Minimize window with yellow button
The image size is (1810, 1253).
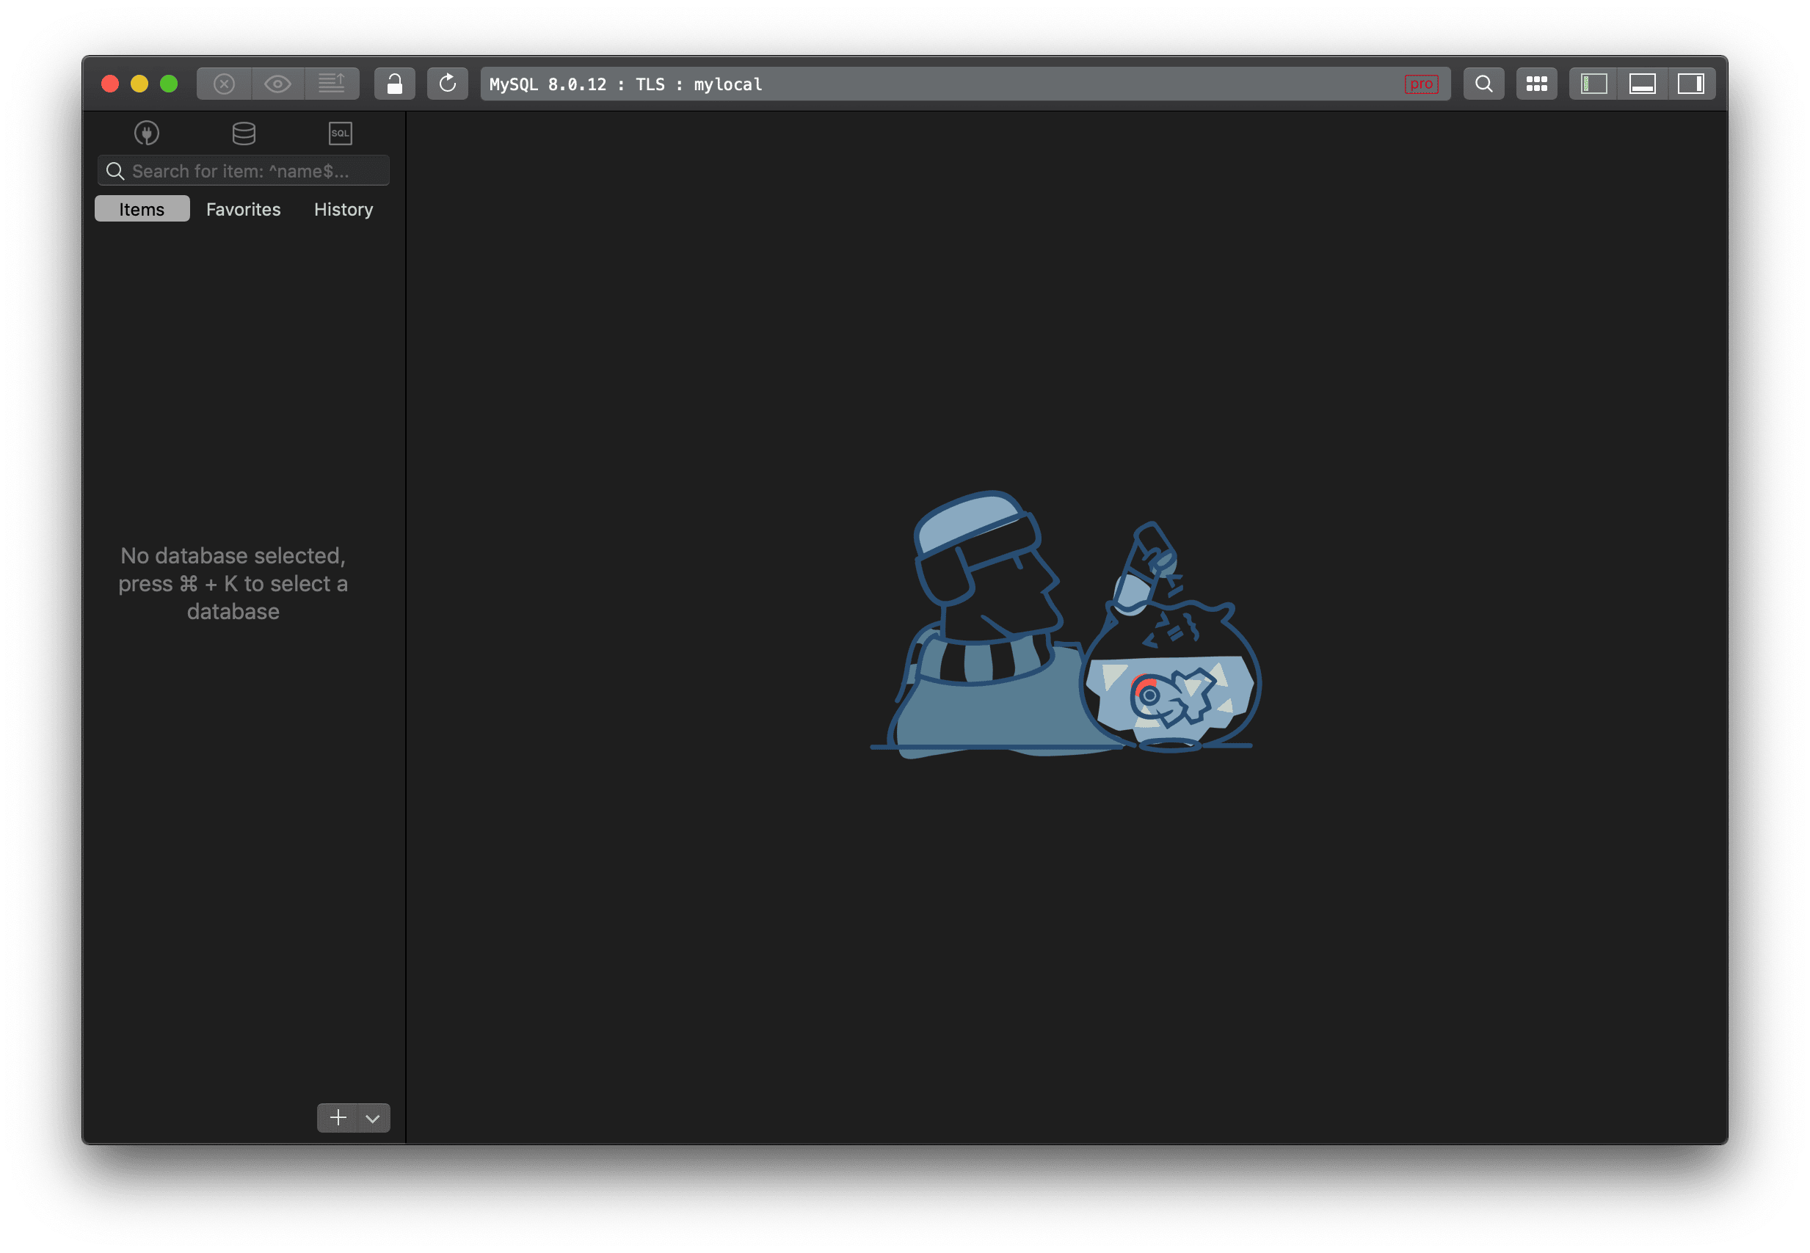point(139,84)
